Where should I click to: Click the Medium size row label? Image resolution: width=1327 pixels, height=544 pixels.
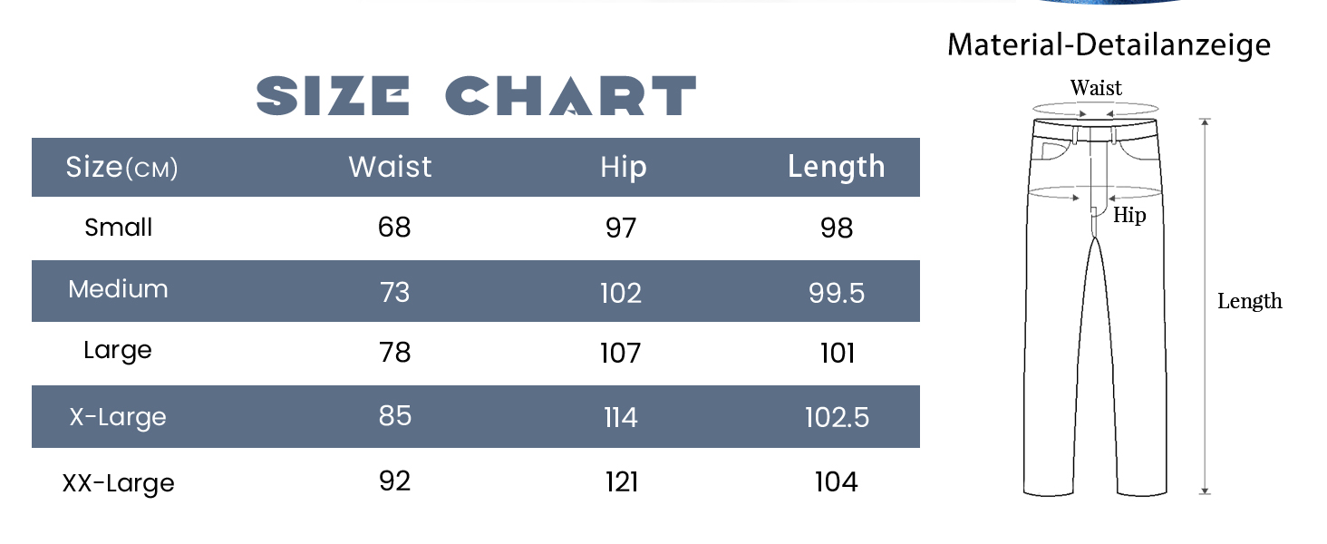119,290
